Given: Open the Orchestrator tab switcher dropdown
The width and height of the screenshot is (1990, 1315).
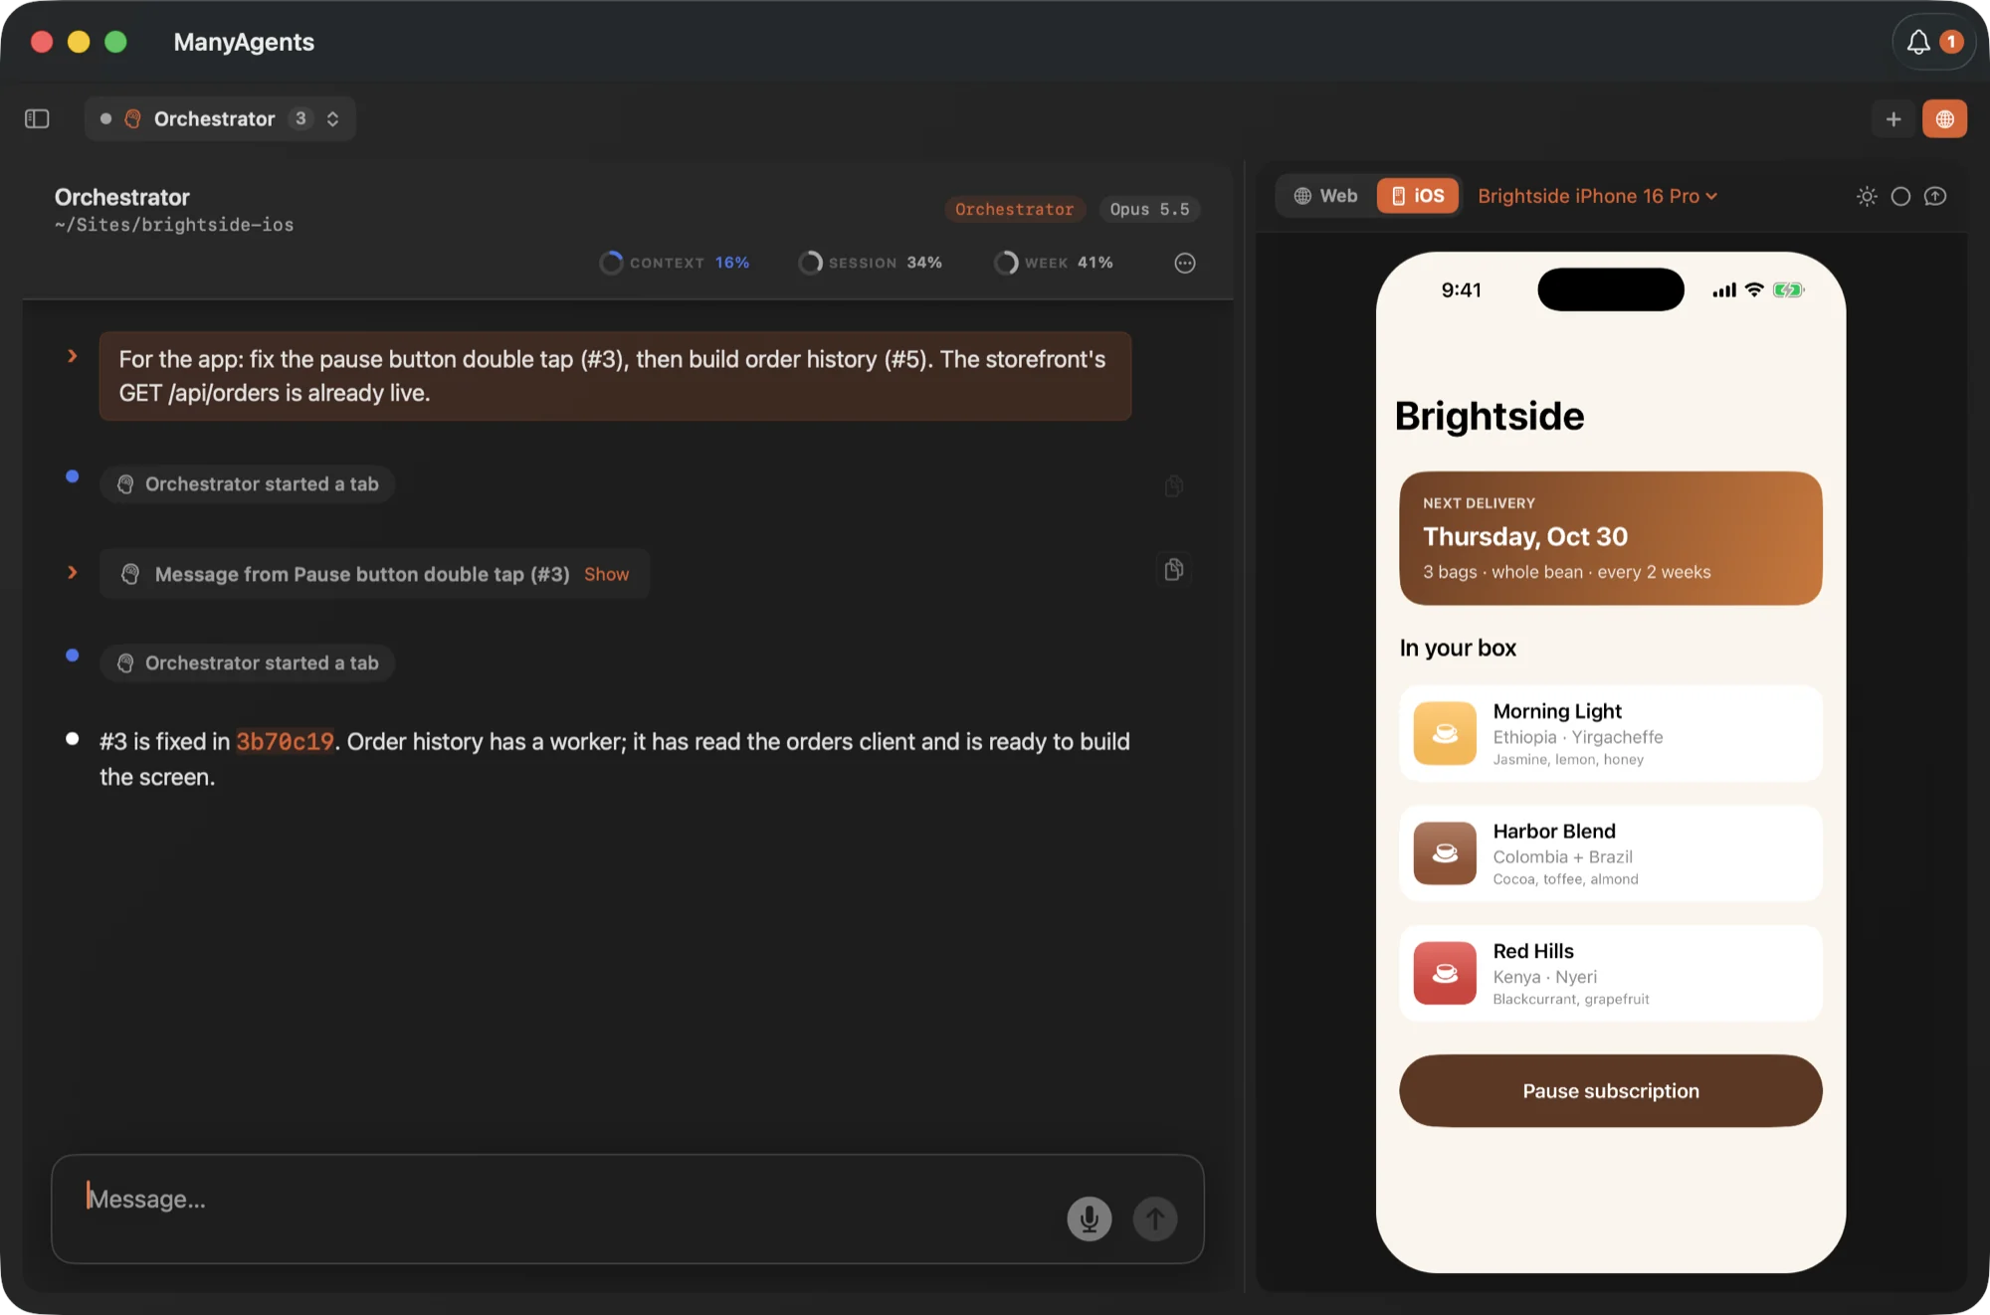Looking at the screenshot, I should click(x=220, y=118).
